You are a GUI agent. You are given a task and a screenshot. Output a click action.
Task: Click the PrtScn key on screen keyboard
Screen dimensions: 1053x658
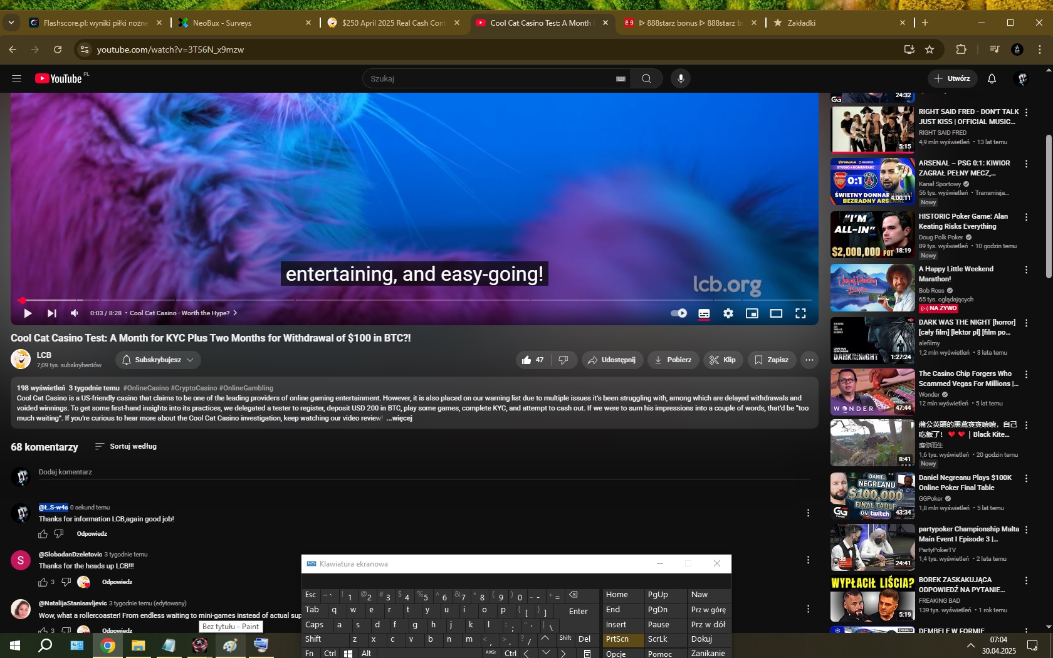point(624,639)
